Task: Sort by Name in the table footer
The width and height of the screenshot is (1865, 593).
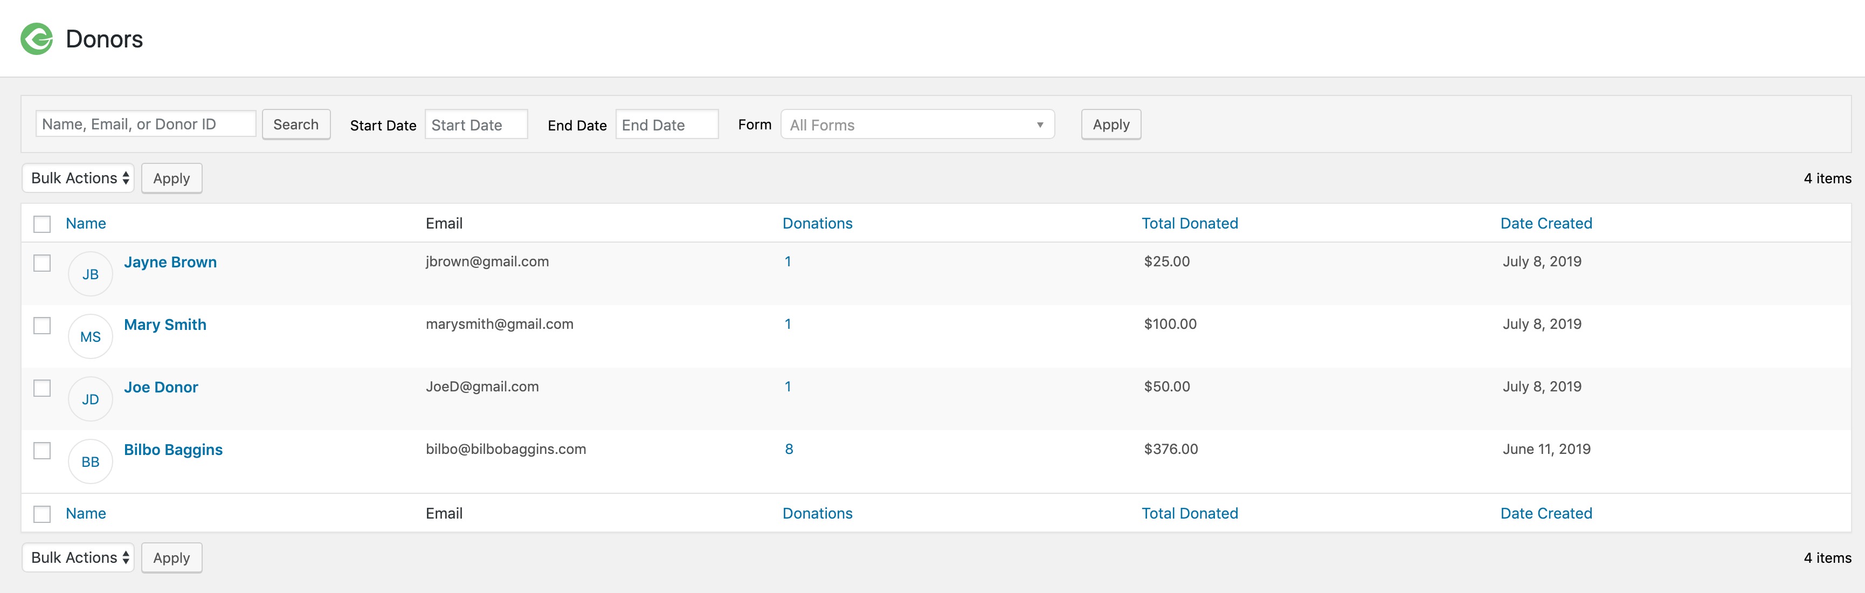Action: tap(85, 513)
